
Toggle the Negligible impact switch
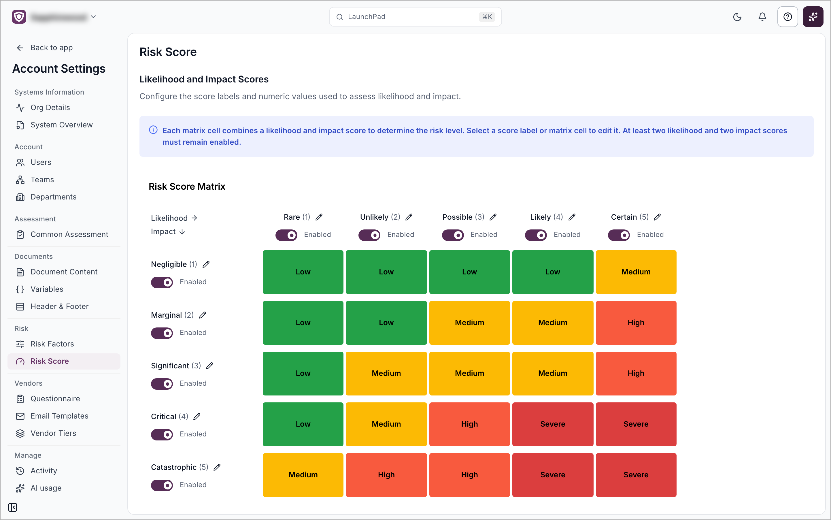[x=162, y=282]
